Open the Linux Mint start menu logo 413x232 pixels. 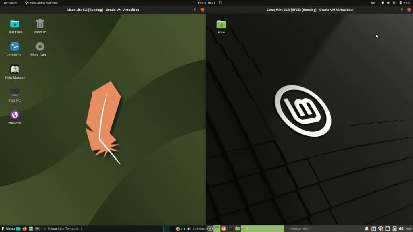pyautogui.click(x=210, y=229)
